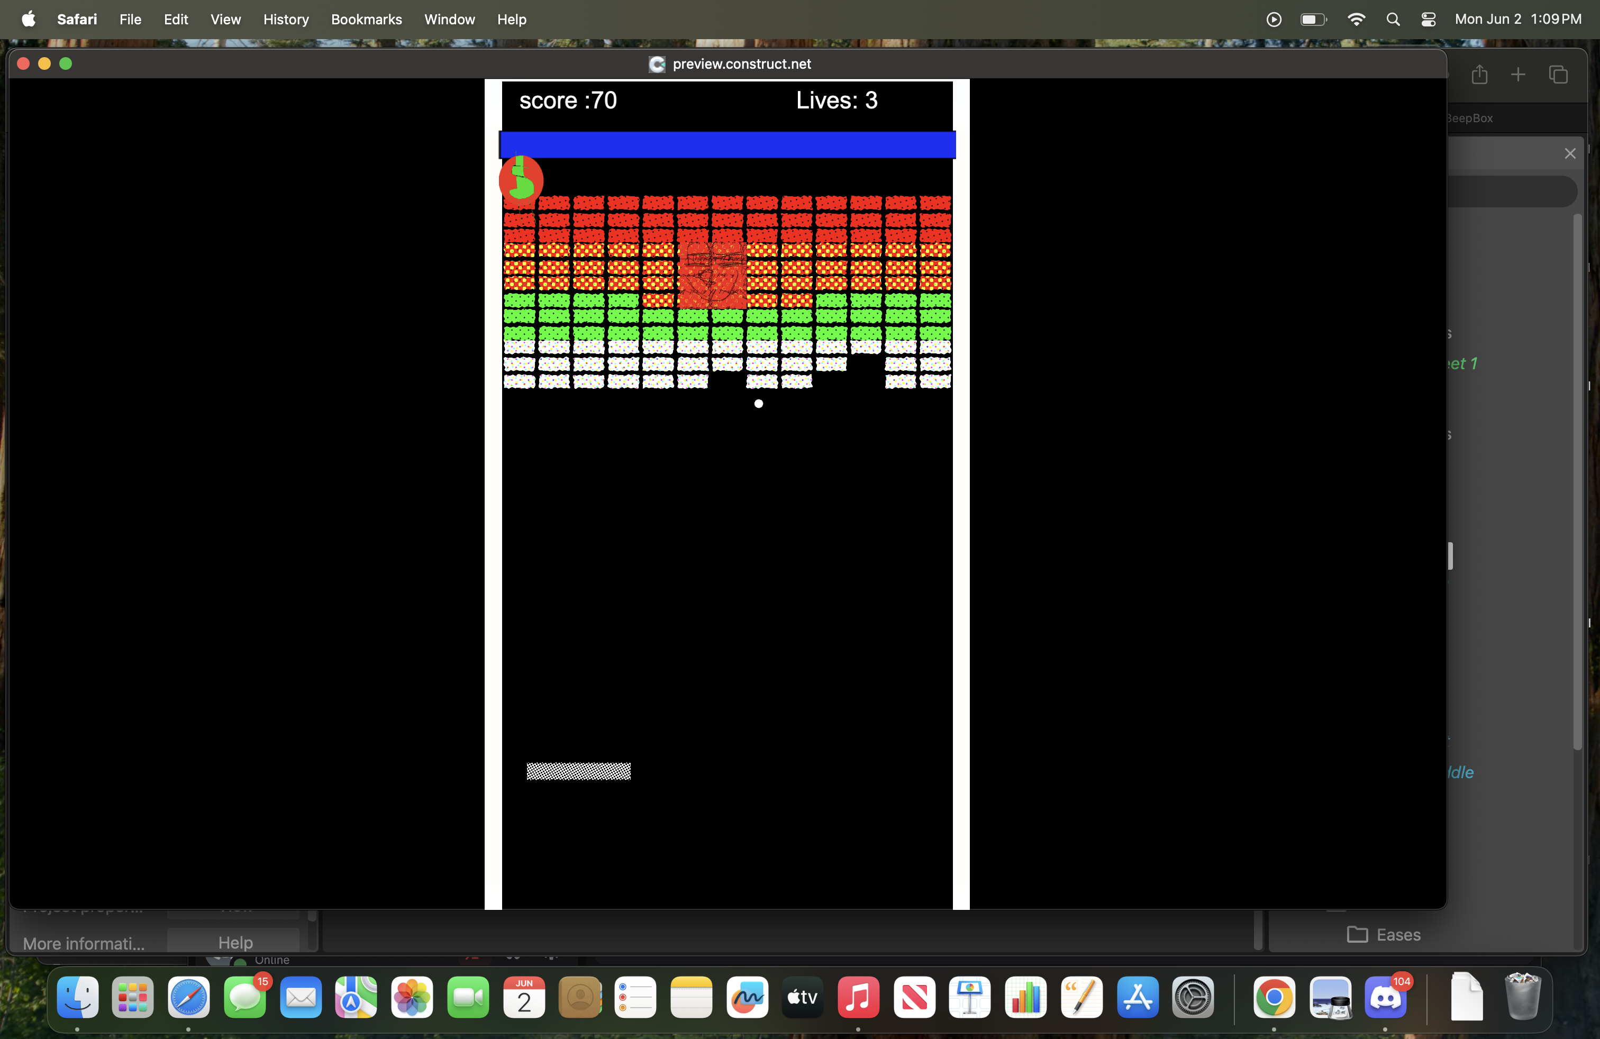Click the Help button below the preview window
Screen dimensions: 1600x1039
coord(234,942)
